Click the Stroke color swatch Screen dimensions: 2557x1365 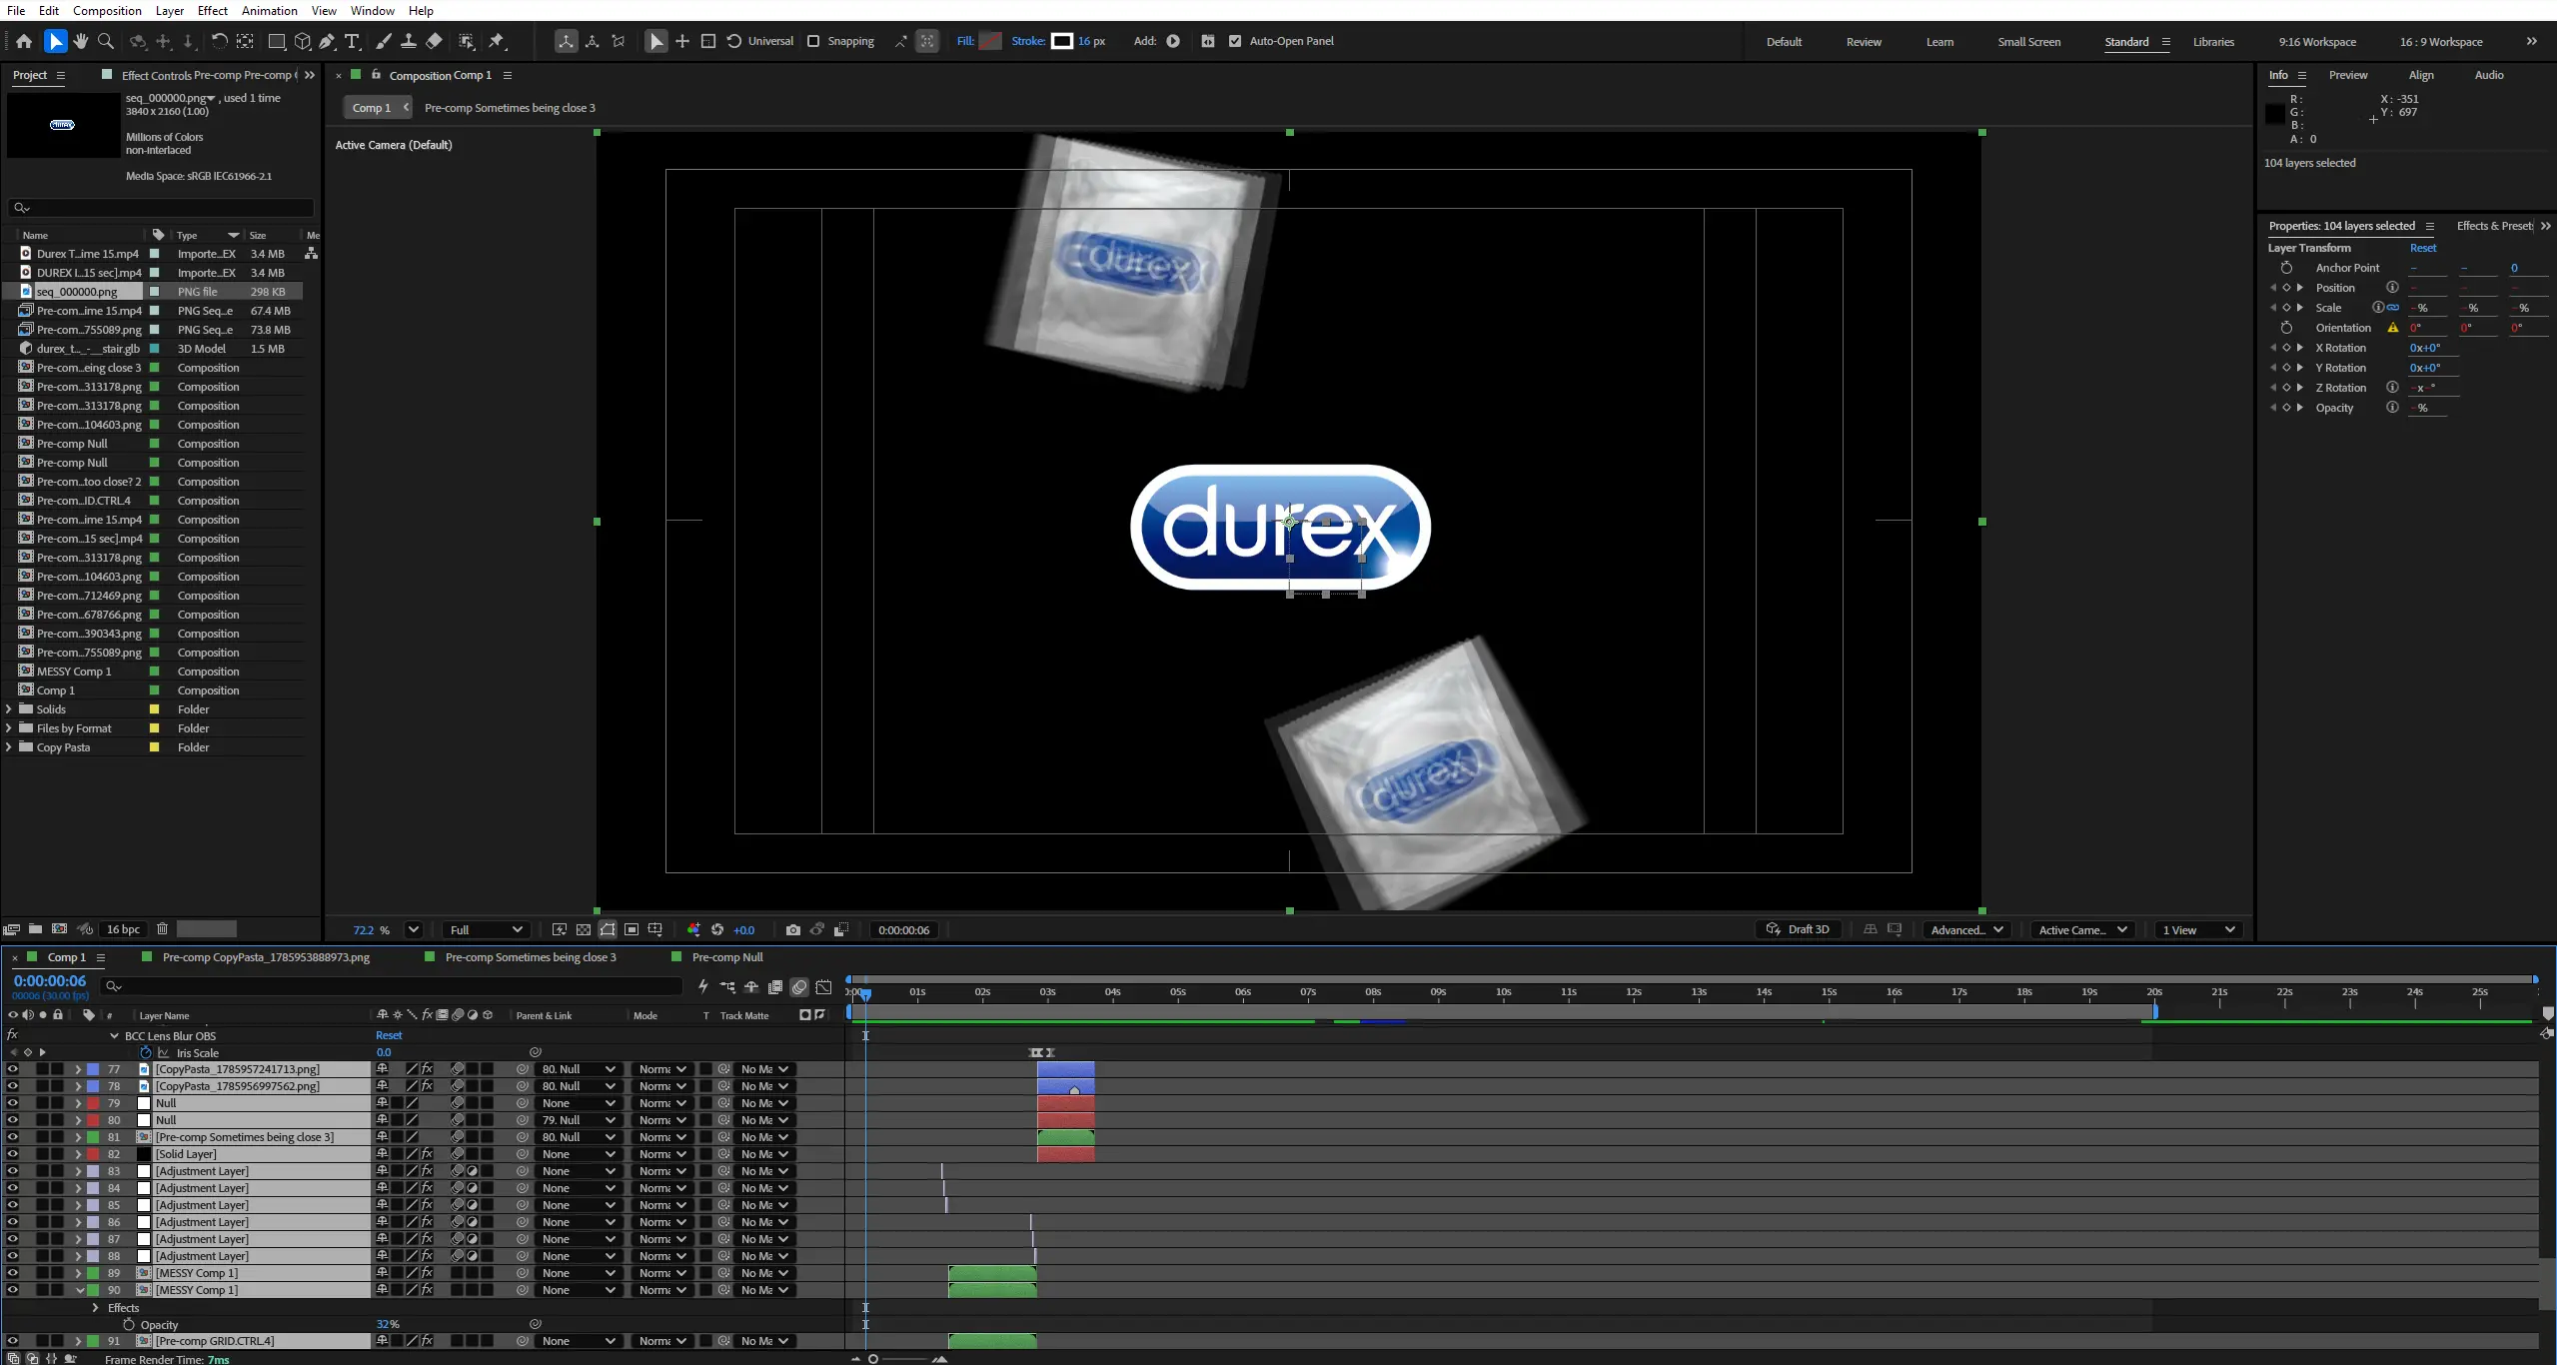click(1062, 41)
